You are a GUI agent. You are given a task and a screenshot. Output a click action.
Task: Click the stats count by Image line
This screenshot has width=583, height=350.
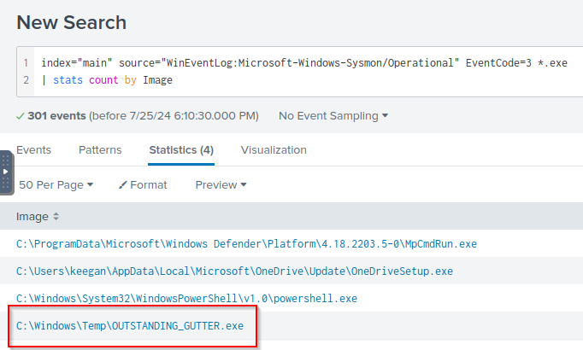(x=112, y=80)
